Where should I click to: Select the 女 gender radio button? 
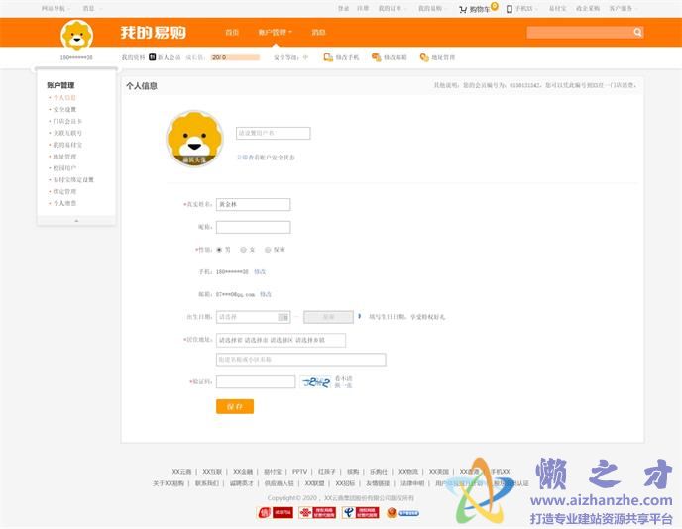[x=243, y=250]
